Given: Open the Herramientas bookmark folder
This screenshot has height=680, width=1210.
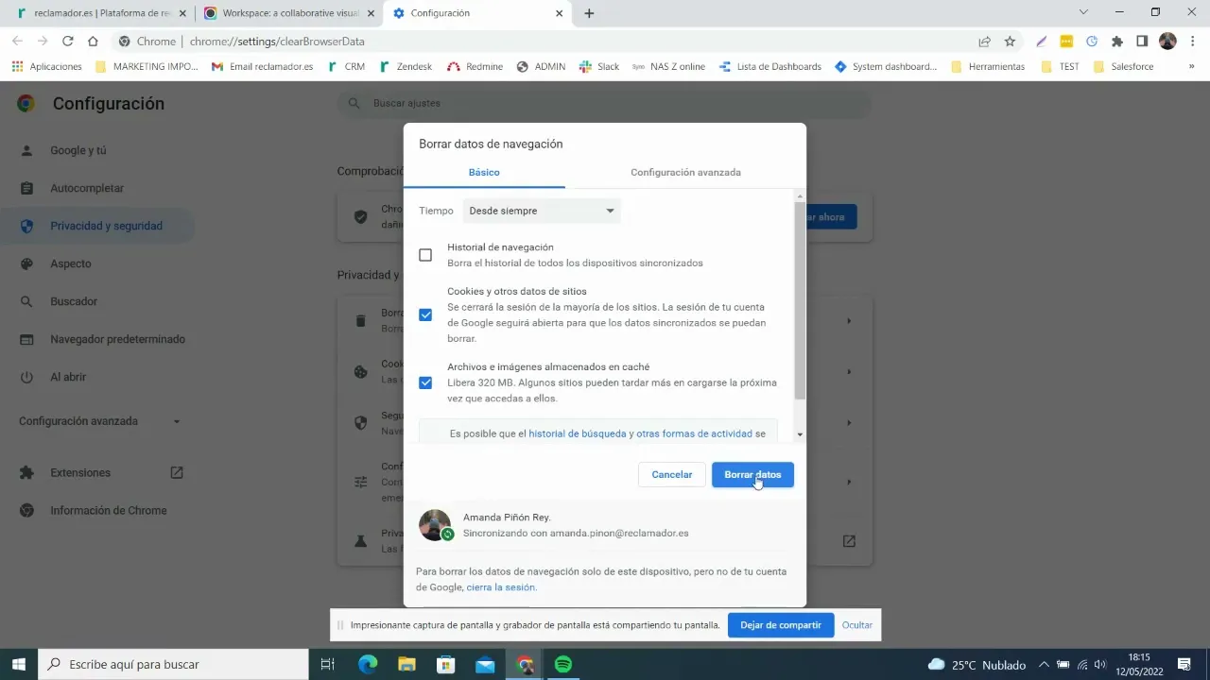Looking at the screenshot, I should (988, 67).
